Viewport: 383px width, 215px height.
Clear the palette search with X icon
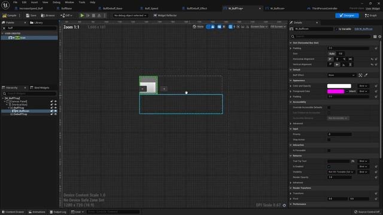point(4,28)
